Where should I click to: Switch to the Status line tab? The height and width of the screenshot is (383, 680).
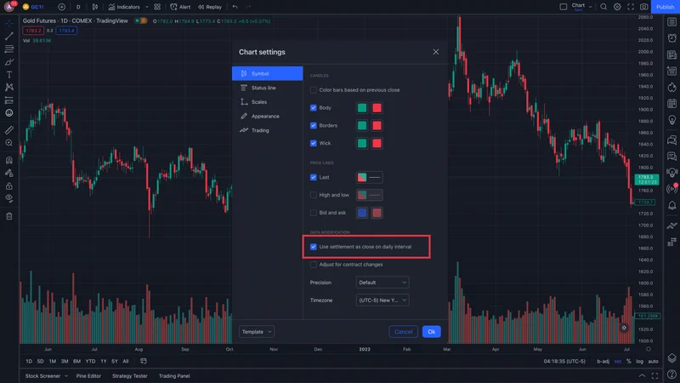tap(267, 88)
